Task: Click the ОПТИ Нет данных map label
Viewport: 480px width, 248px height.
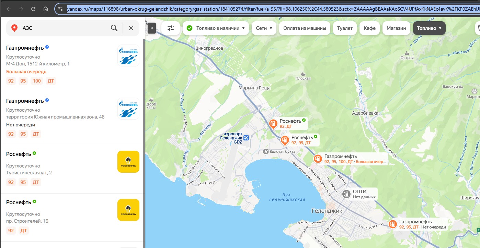Action: [x=364, y=194]
